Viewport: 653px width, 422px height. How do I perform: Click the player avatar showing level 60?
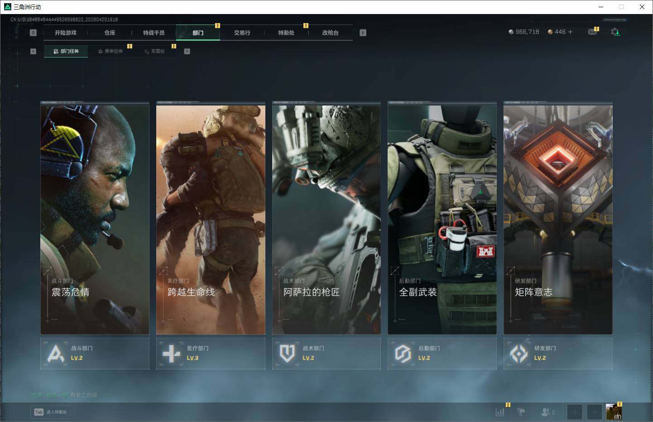click(x=614, y=412)
